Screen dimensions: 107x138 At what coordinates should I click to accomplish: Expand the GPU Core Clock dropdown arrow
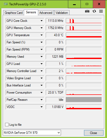tap(41, 21)
